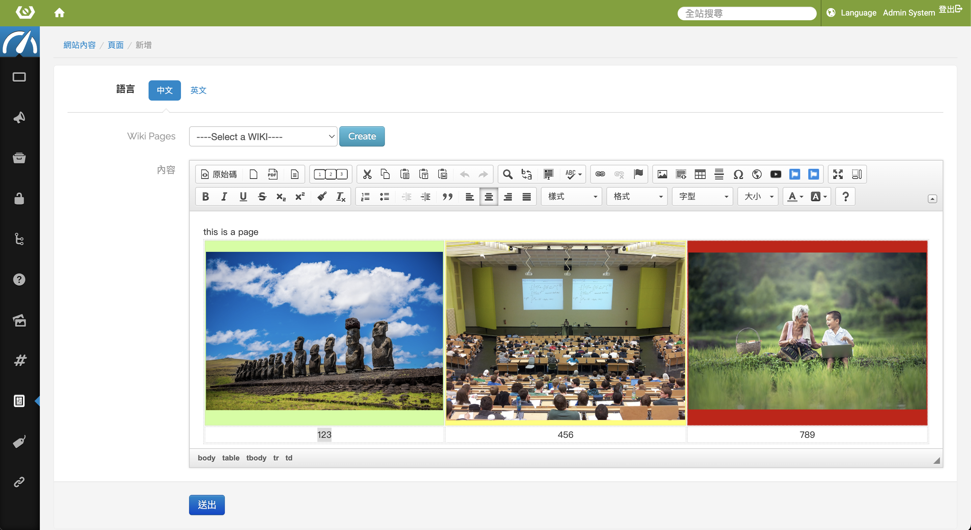Toggle bold formatting
Screen dimensions: 971x530
coord(205,197)
